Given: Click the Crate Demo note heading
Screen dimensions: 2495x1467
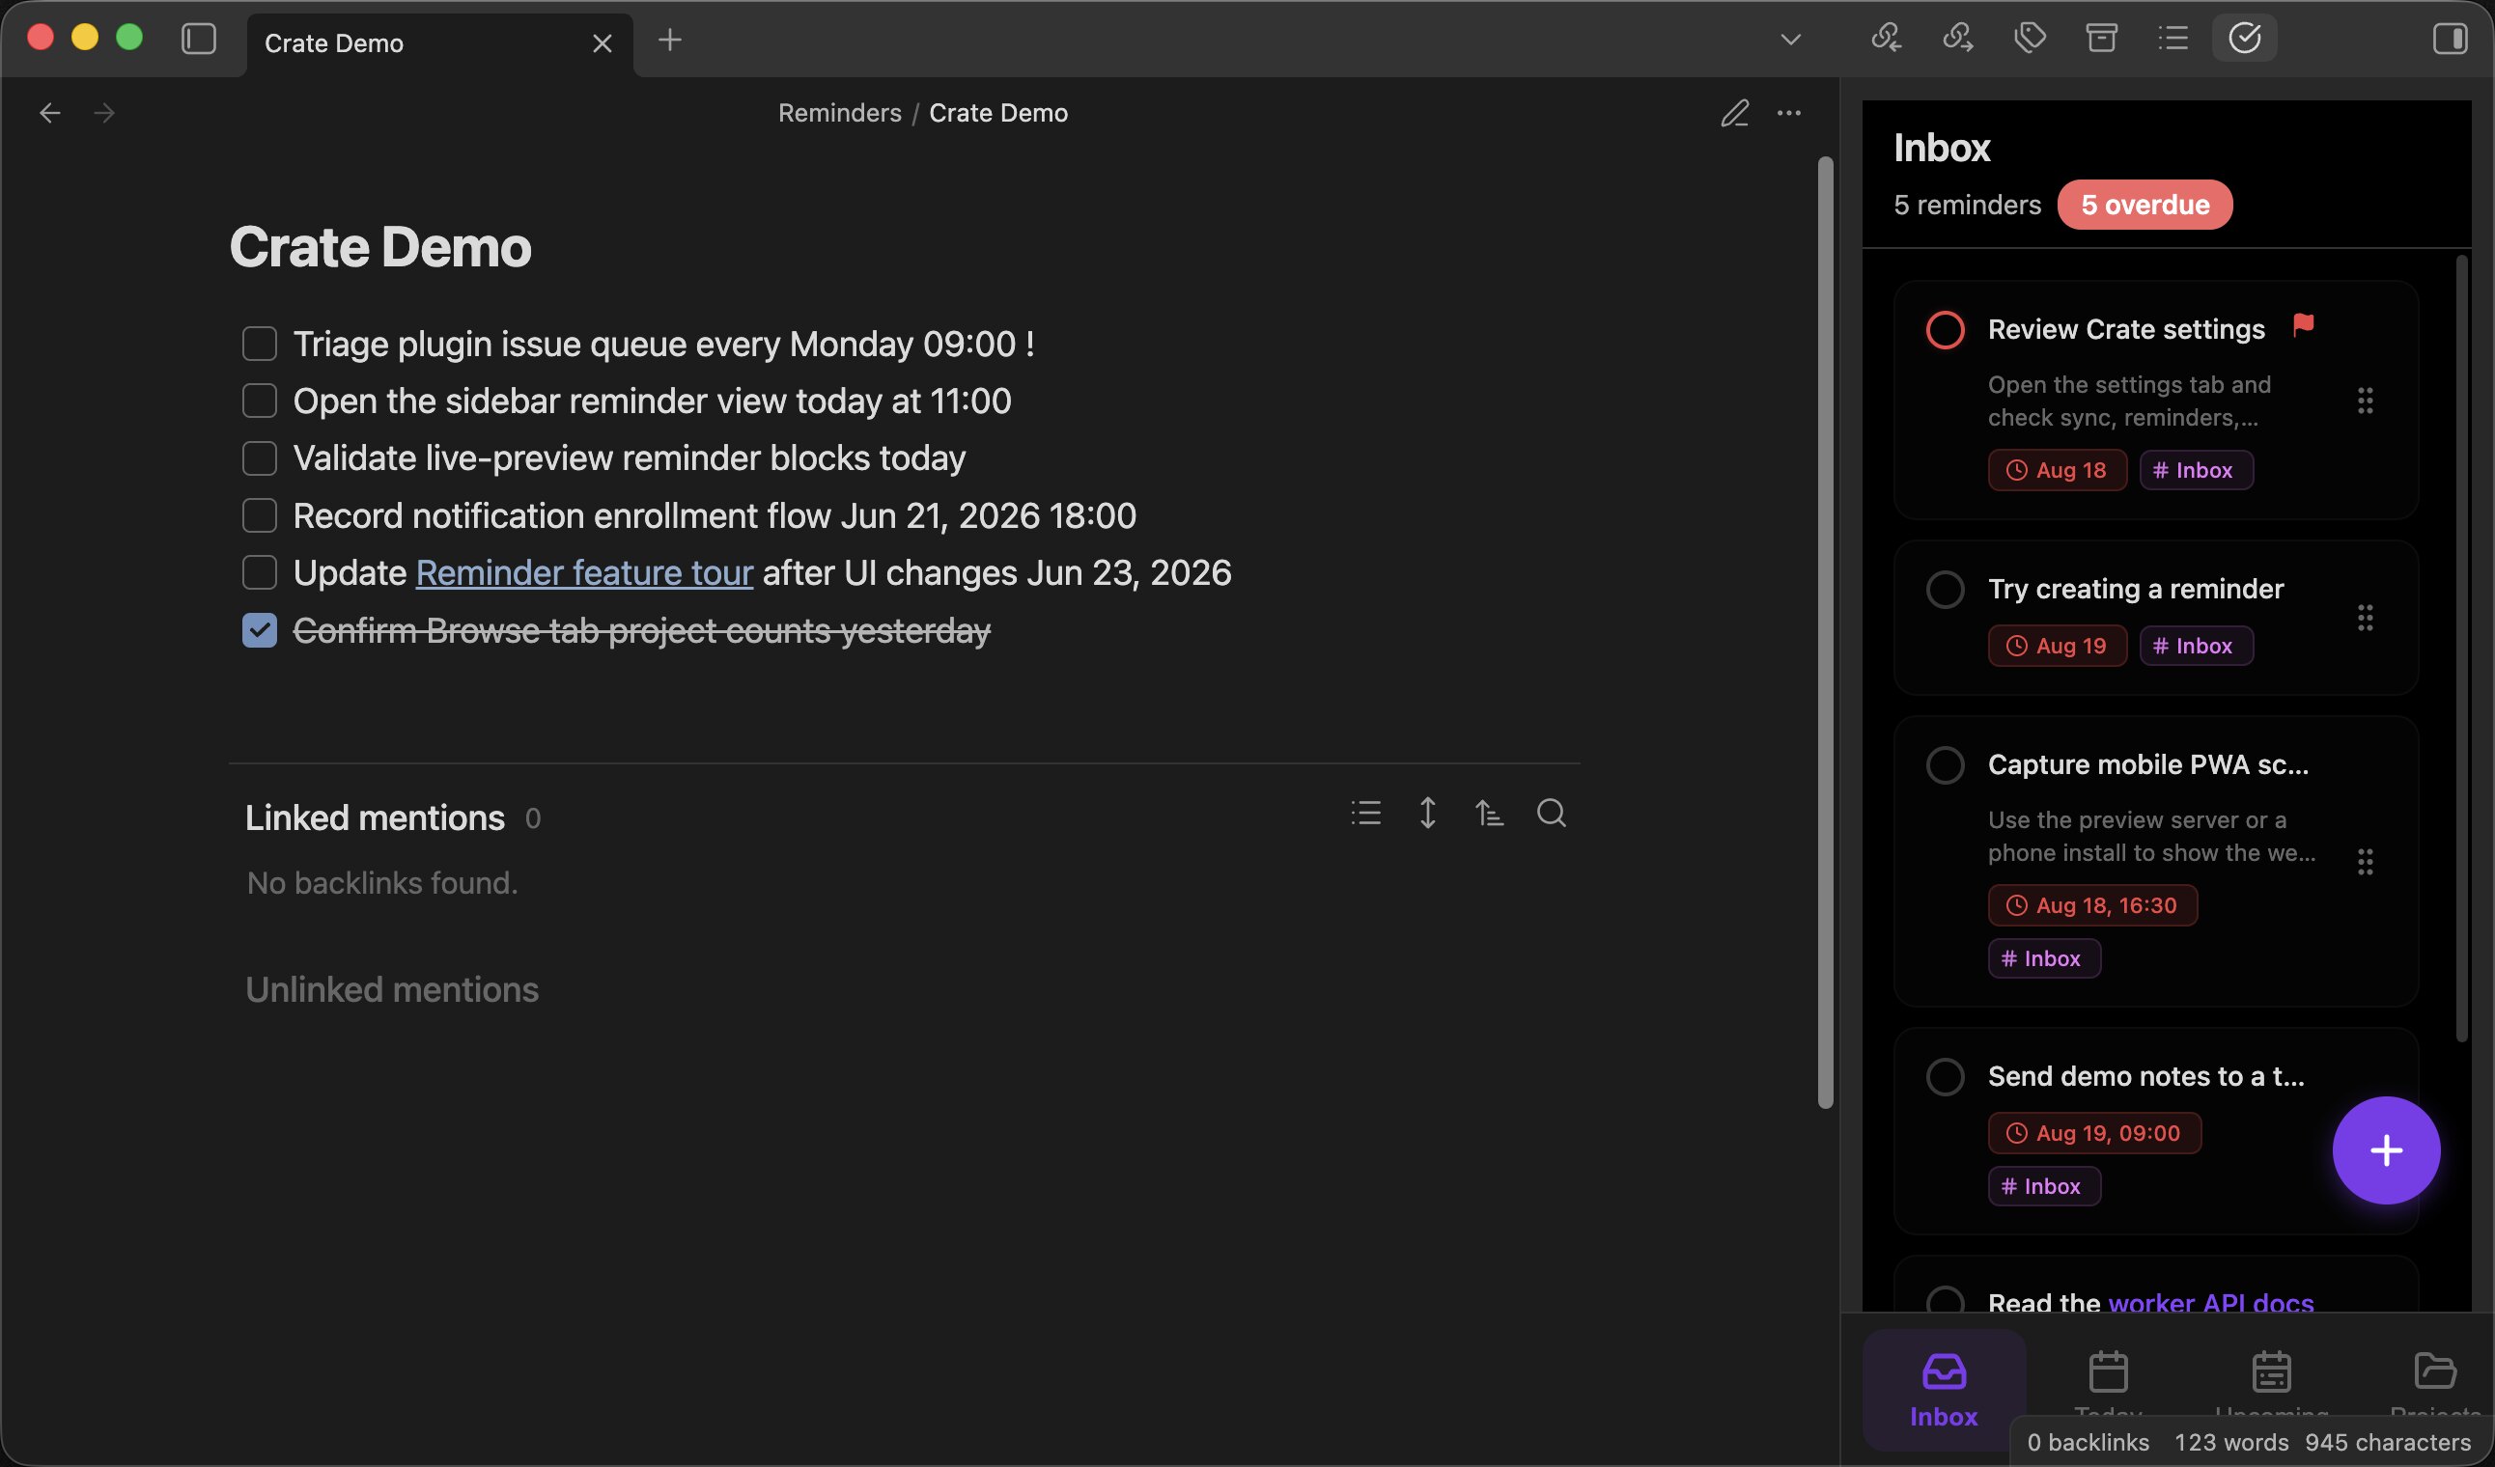Looking at the screenshot, I should point(380,246).
